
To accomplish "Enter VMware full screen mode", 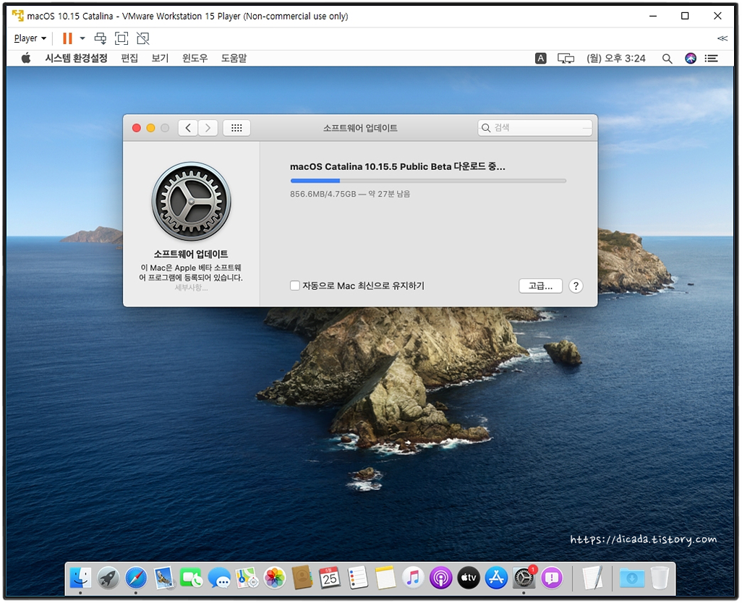I will [121, 38].
